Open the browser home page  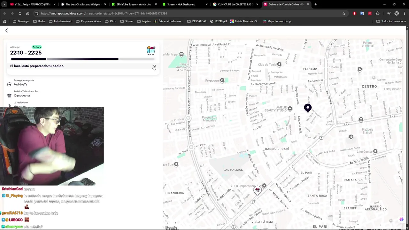point(27,13)
